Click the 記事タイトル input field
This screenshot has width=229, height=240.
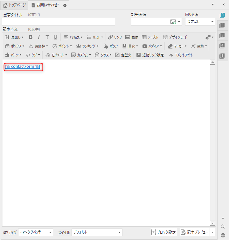tap(59, 22)
